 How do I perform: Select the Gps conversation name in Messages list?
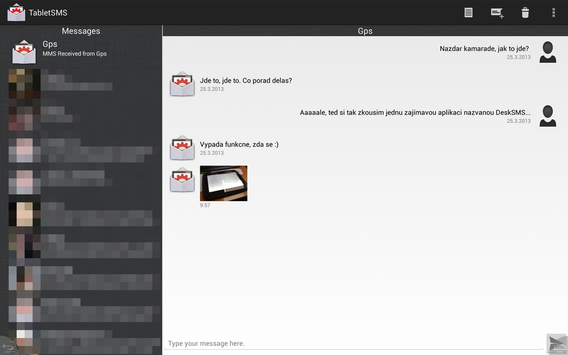50,44
